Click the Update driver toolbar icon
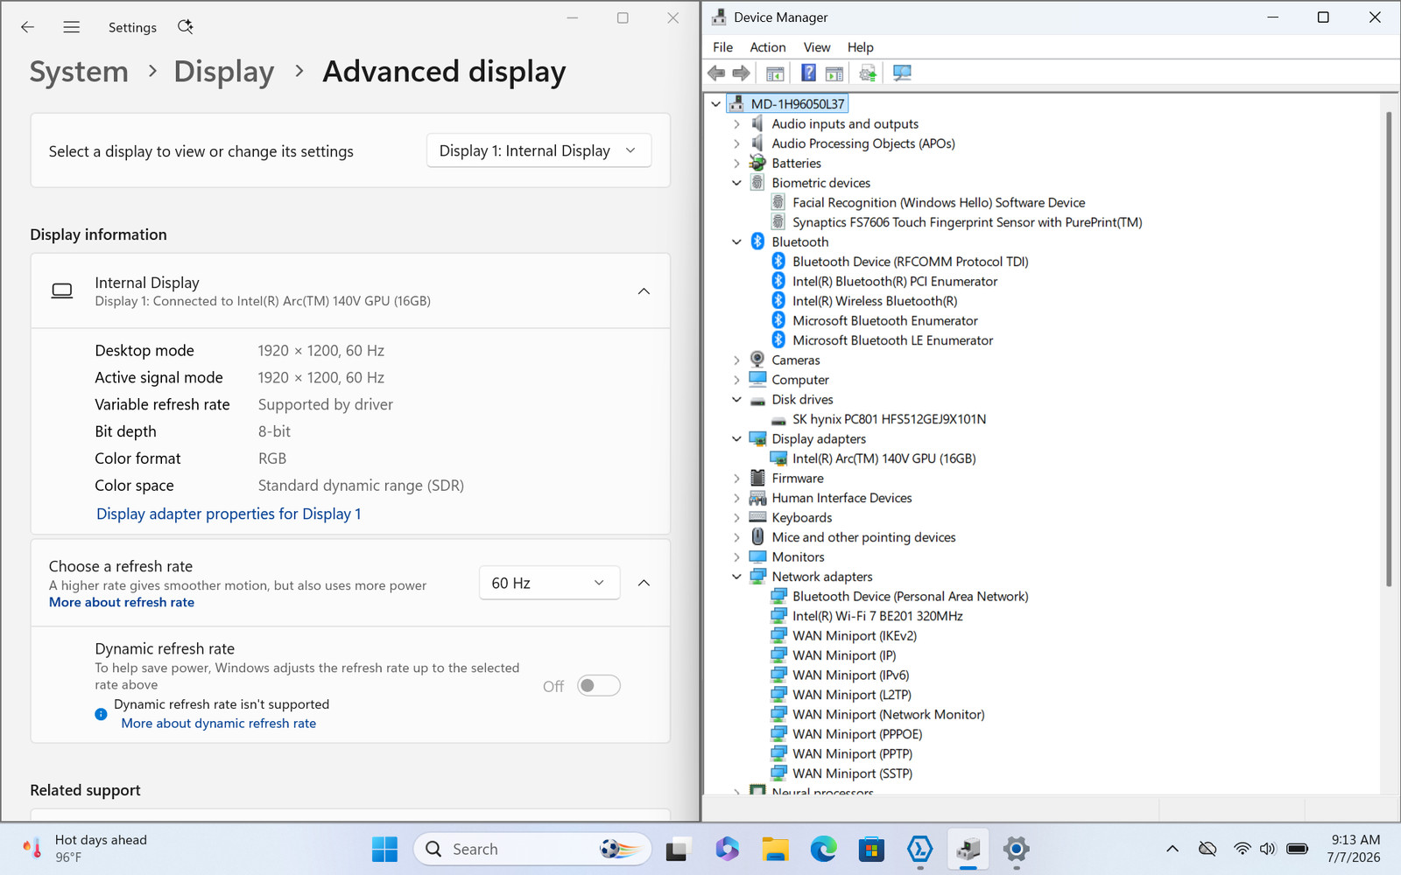This screenshot has height=875, width=1401. pos(867,73)
